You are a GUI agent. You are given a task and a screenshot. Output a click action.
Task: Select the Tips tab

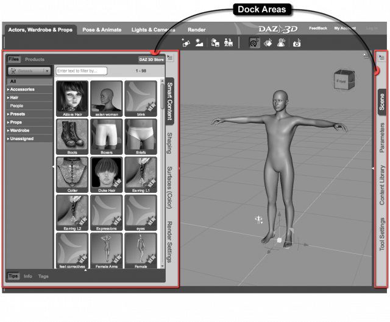tap(13, 276)
